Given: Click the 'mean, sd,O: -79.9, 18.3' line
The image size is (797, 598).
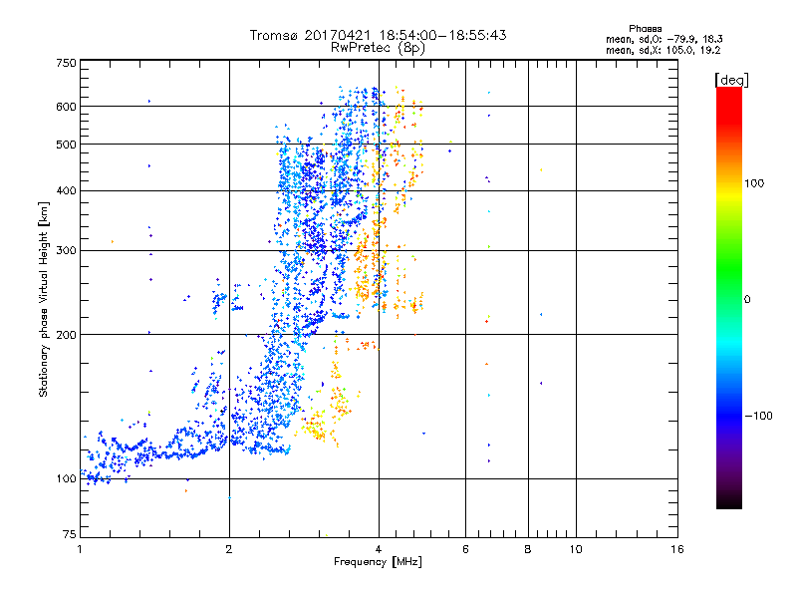Looking at the screenshot, I should (x=664, y=39).
